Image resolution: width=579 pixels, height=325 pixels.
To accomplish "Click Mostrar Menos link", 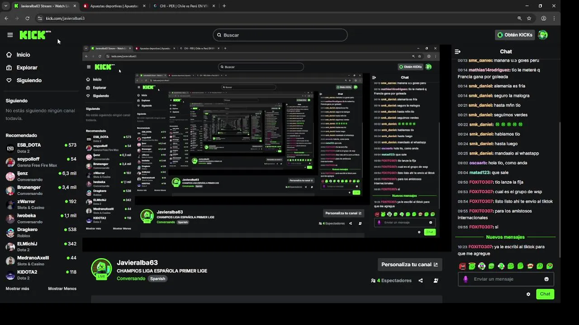I will coord(62,288).
